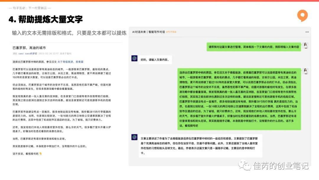Click the bot summary starting 文章主要讲述了作者
This screenshot has height=180, width=319.
click(x=200, y=146)
